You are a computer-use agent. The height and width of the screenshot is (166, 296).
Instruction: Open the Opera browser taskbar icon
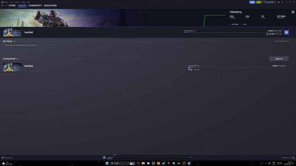[138, 163]
